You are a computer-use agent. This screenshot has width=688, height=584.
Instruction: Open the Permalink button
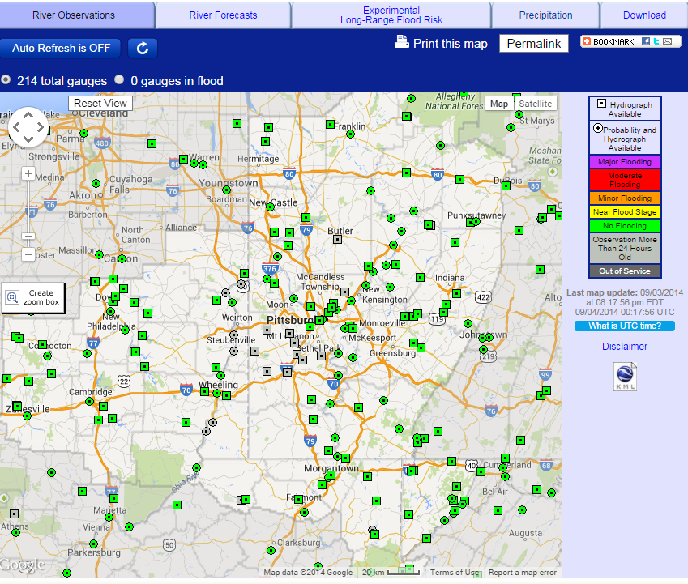(x=533, y=44)
